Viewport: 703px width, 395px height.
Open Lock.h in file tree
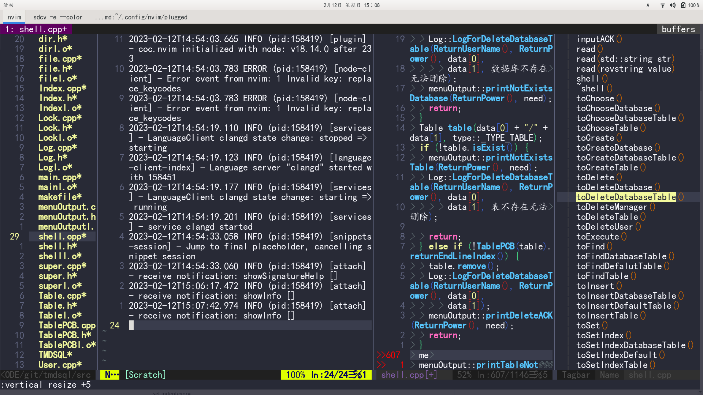coord(55,128)
